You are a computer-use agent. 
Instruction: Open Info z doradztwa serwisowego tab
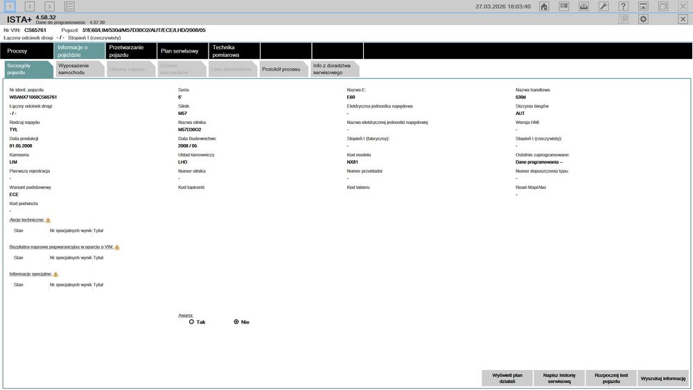tap(335, 69)
